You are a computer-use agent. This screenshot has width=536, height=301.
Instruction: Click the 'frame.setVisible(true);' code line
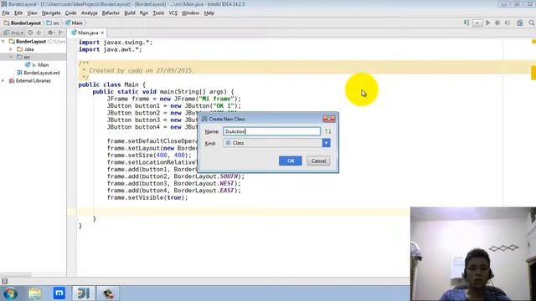147,197
